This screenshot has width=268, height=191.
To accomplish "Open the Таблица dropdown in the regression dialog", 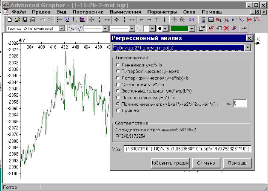I will coord(248,48).
